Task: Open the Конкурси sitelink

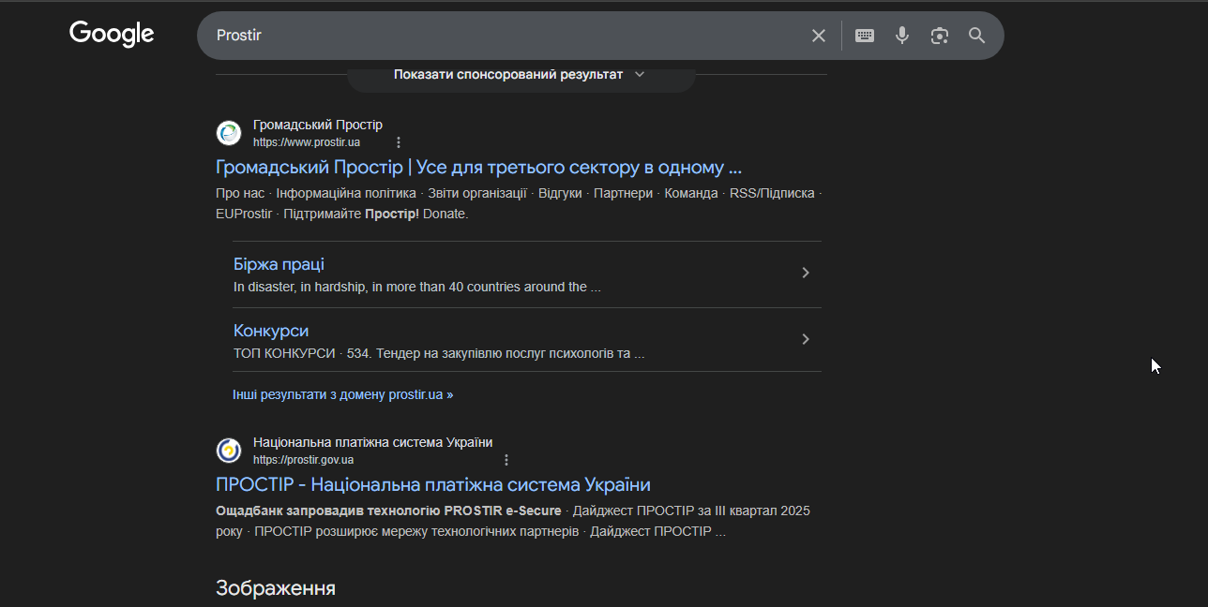Action: (x=271, y=331)
